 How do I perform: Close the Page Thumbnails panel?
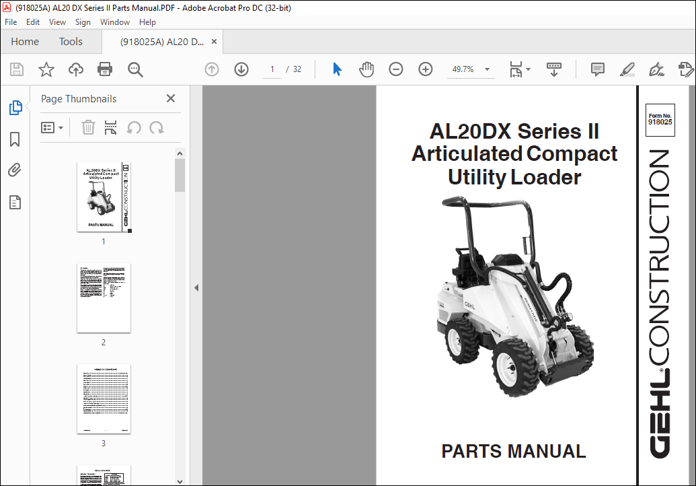(170, 98)
